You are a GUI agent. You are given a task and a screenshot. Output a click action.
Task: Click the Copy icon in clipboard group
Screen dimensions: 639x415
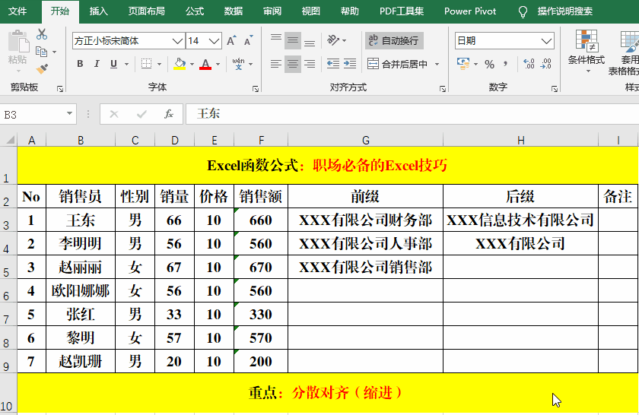tap(41, 52)
